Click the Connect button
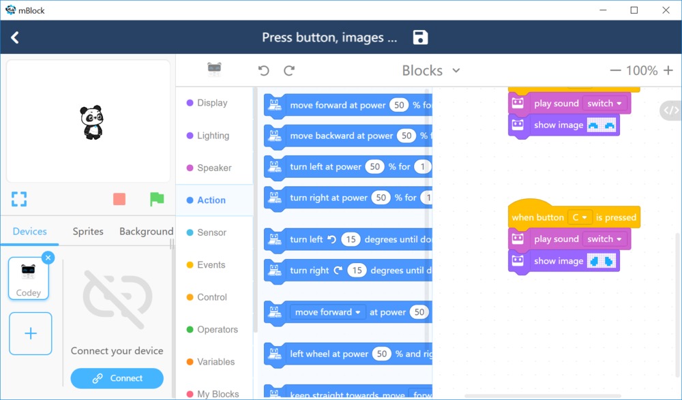This screenshot has height=400, width=682. coord(117,378)
